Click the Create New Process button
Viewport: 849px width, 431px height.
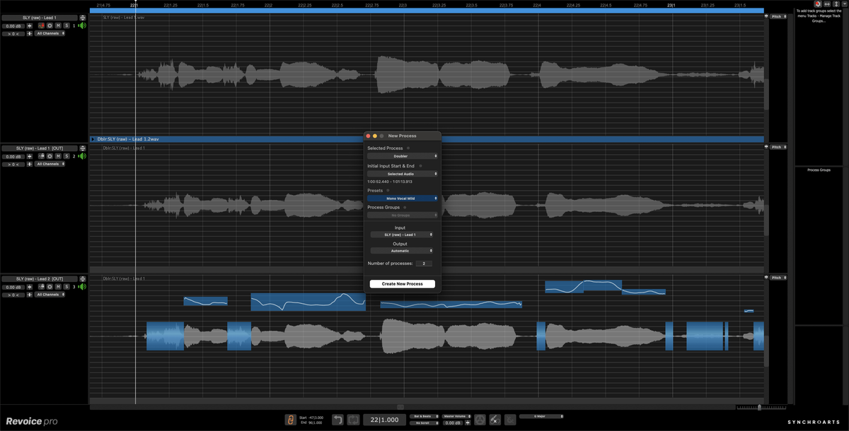[x=402, y=283]
